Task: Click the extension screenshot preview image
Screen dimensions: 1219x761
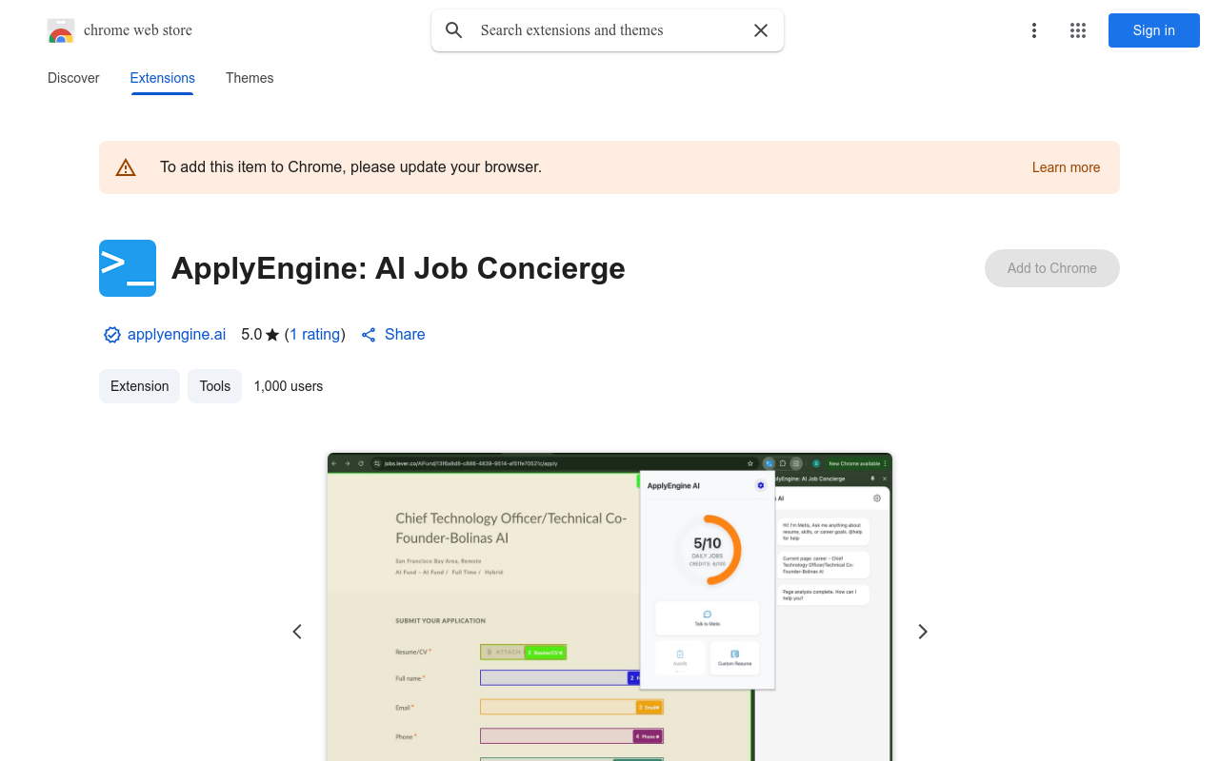Action: 609,607
